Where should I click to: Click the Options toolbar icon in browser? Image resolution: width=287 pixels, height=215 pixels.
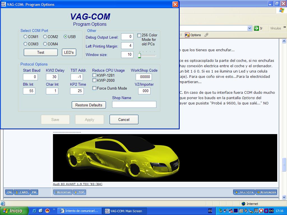[187, 35]
